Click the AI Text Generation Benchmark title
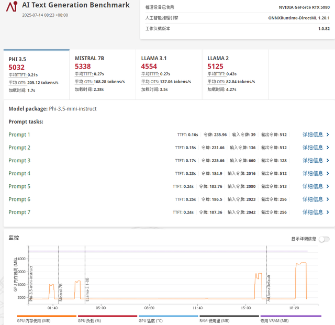Screen dimensions: 335x325 coord(76,5)
